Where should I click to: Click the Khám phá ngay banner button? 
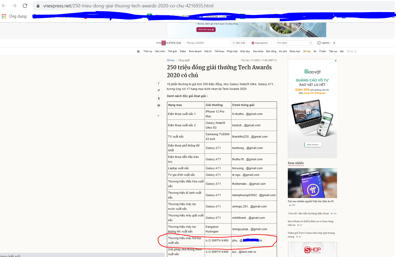click(206, 30)
